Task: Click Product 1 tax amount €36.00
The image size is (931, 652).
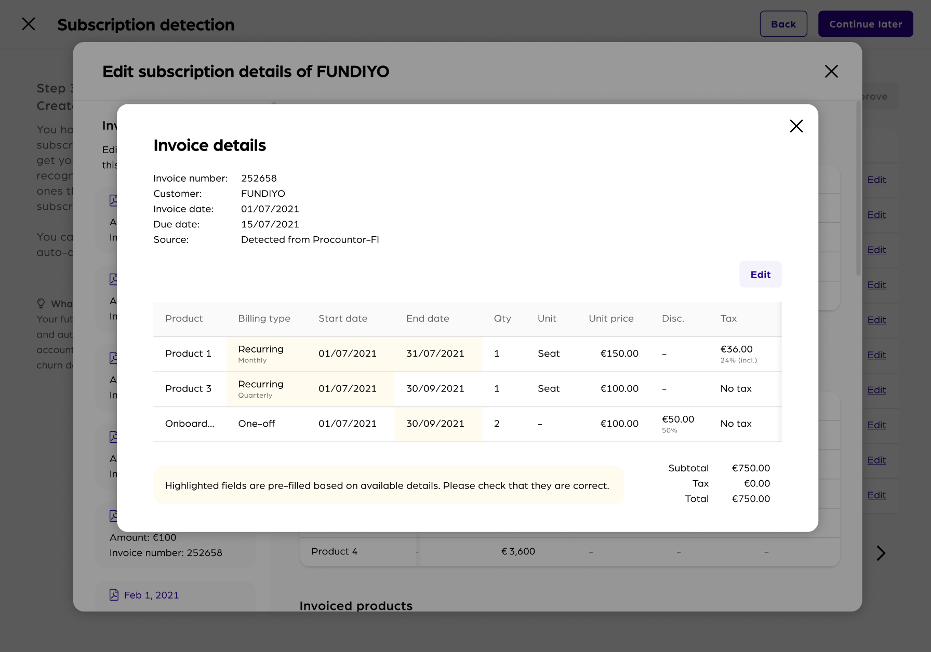Action: [736, 349]
